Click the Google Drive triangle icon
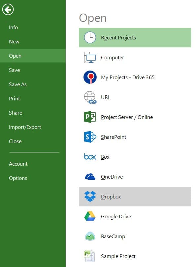The image size is (196, 267). coord(90,216)
